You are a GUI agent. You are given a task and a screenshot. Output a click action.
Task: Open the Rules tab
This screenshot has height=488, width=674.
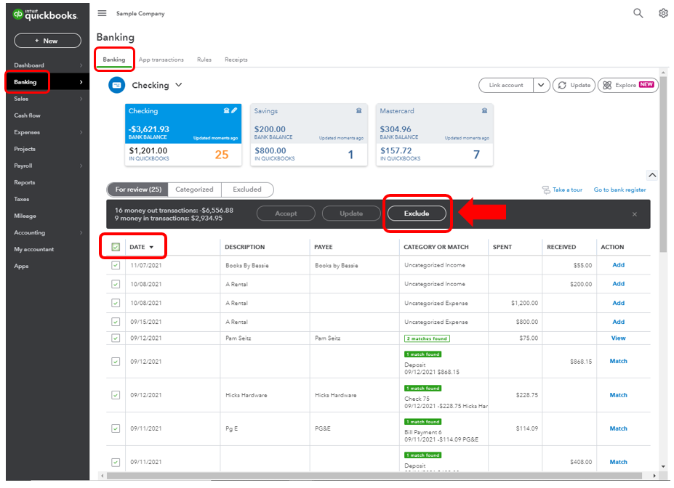coord(204,60)
